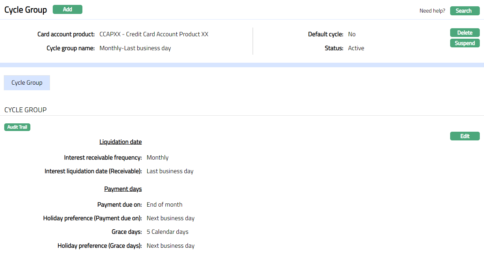Select the CCAPXX card account product value

154,34
